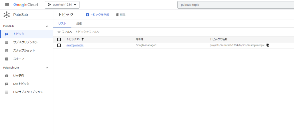
Task: Click the フィルタ filter icon
Action: [59, 32]
